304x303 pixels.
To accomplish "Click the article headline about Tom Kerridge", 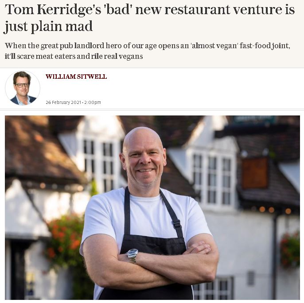I will (149, 18).
